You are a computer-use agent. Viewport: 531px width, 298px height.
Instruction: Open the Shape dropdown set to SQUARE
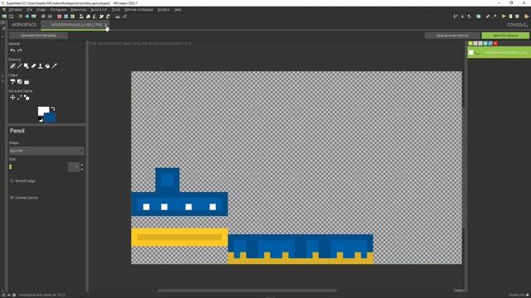click(x=46, y=151)
